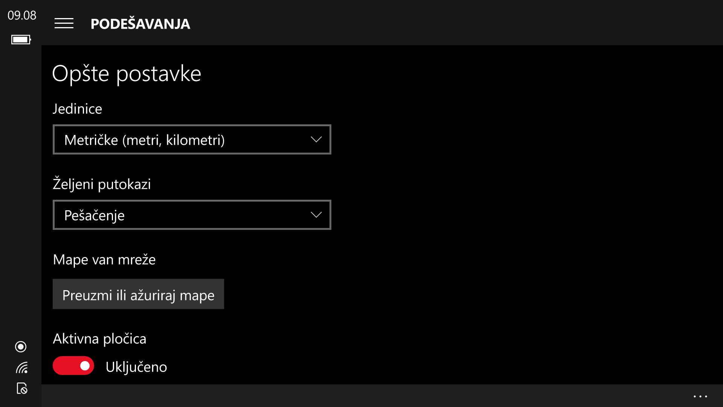The image size is (723, 407).
Task: Click the Uključeno toggle state label
Action: click(136, 367)
